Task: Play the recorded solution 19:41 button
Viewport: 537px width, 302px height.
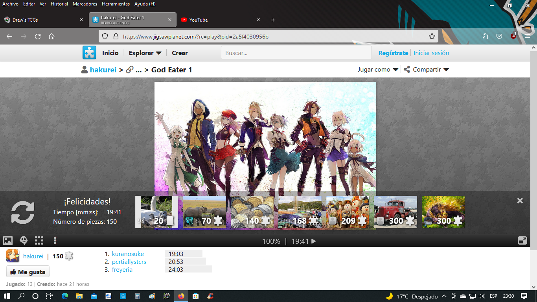Action: tap(303, 241)
